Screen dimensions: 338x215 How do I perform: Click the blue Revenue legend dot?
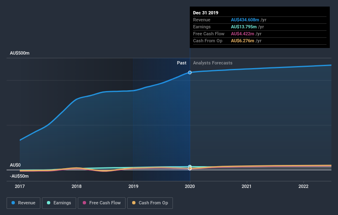(13, 203)
